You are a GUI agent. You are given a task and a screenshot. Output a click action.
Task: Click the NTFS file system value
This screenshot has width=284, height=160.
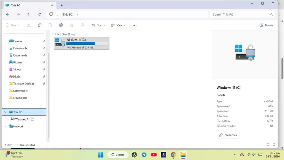tap(270, 121)
